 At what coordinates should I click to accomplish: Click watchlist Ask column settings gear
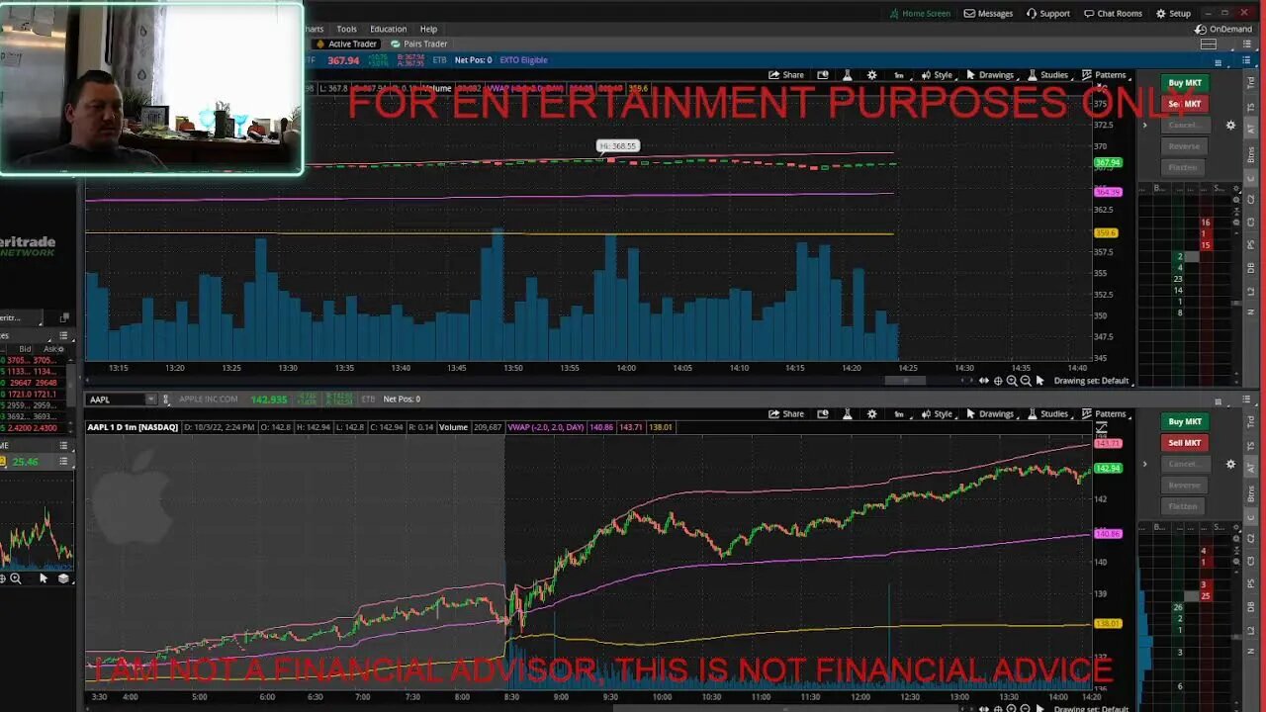59,349
